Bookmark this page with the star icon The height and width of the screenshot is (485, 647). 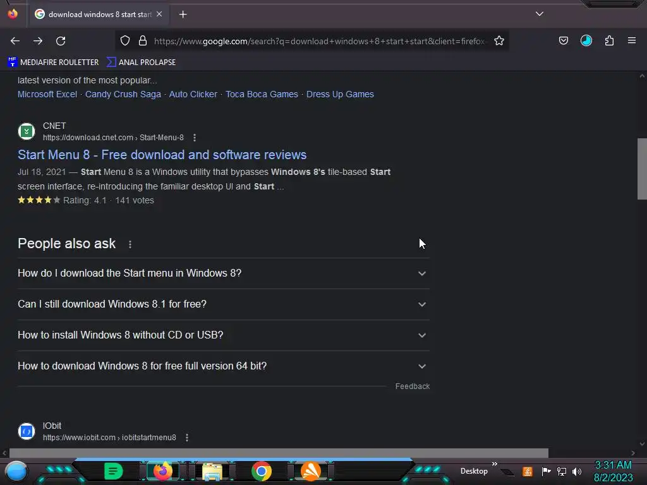(499, 41)
